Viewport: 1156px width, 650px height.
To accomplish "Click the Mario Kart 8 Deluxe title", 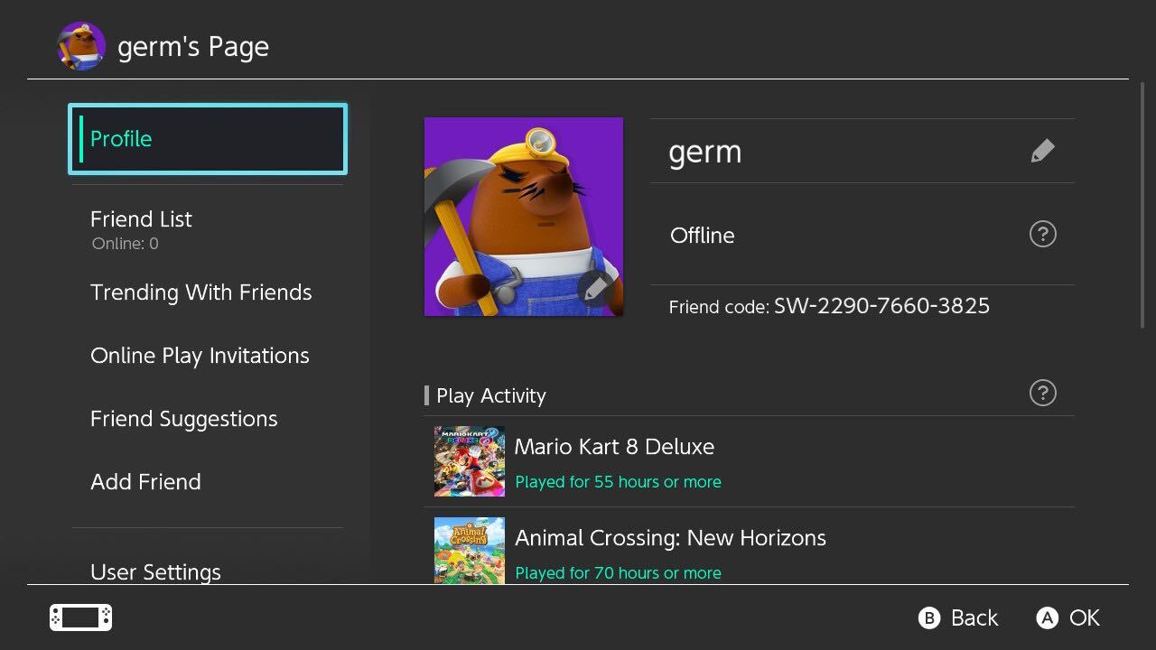I will (x=614, y=447).
